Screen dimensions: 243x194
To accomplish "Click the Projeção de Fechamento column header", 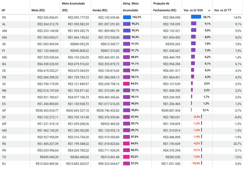I will [x=165, y=7].
